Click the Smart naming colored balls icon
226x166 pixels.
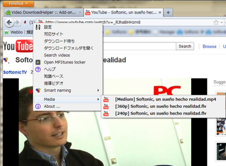click(x=38, y=90)
